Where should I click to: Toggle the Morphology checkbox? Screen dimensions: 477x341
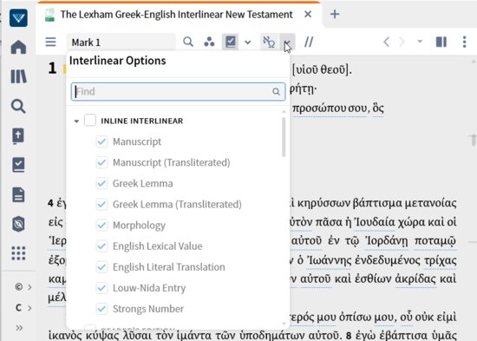(101, 226)
